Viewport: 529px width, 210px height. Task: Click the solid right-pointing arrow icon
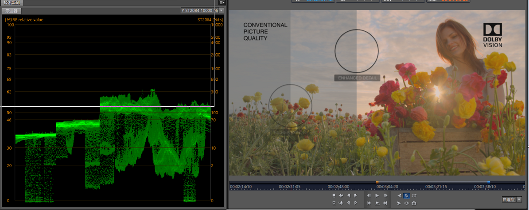point(400,203)
